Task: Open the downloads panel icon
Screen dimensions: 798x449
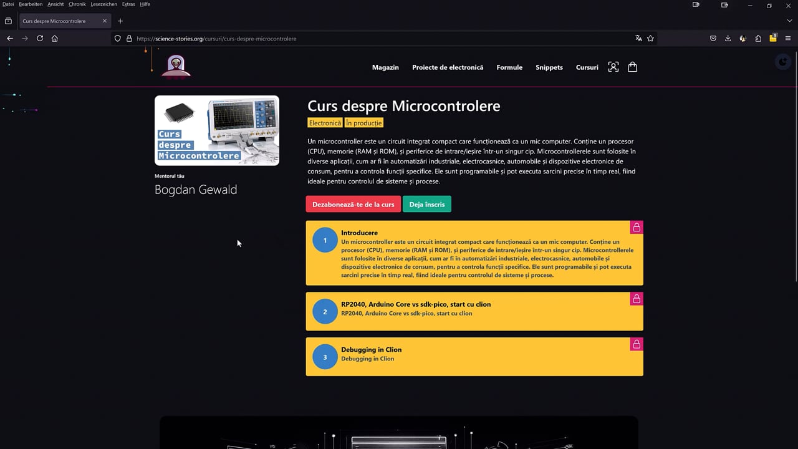Action: point(728,38)
